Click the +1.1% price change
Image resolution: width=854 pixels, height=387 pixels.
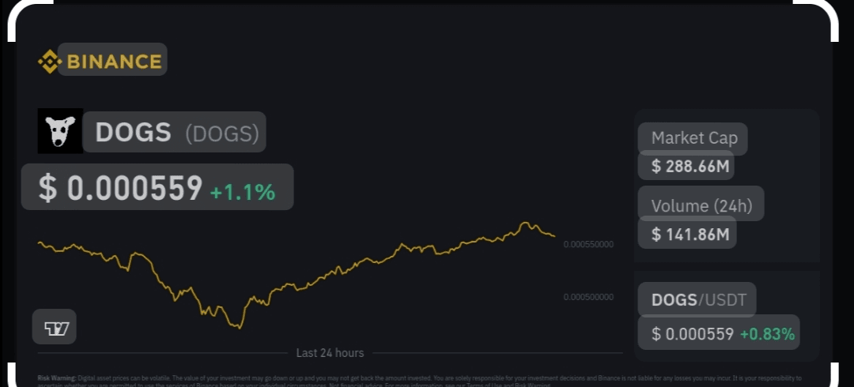[x=242, y=191]
